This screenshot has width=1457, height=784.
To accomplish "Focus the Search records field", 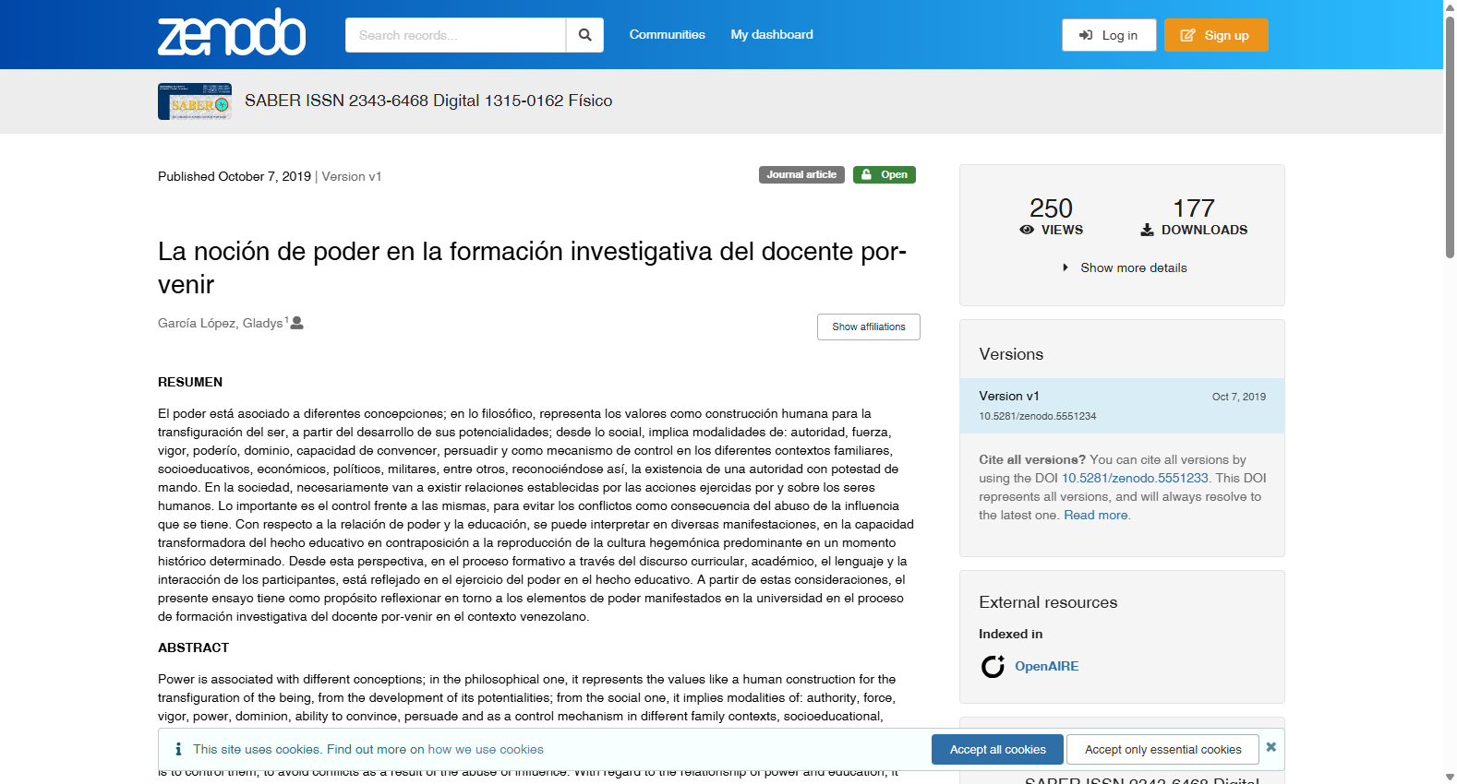I will pos(455,35).
